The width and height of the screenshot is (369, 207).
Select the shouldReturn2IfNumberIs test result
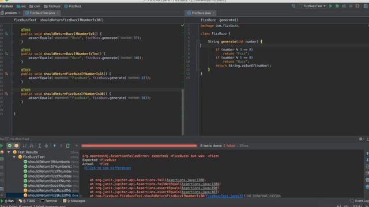point(50,166)
